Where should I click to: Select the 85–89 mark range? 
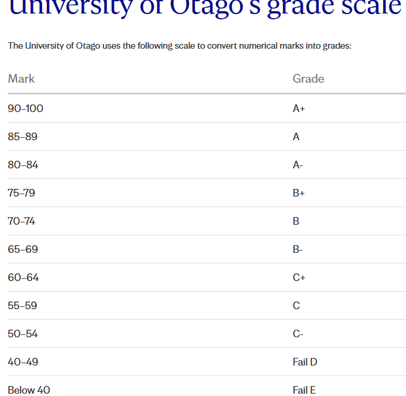pyautogui.click(x=22, y=137)
